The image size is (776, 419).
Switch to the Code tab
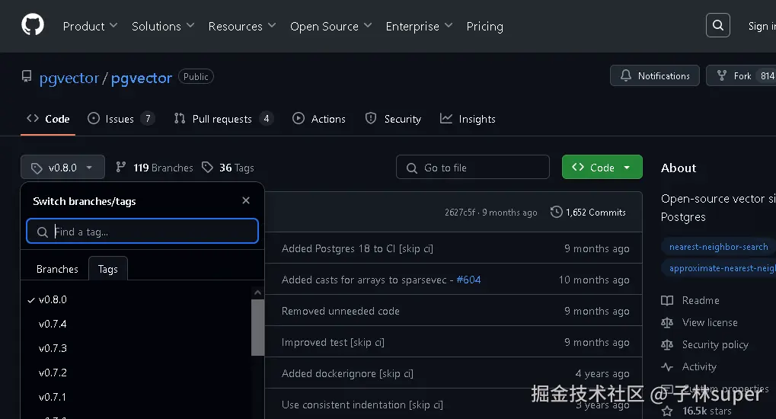[48, 119]
